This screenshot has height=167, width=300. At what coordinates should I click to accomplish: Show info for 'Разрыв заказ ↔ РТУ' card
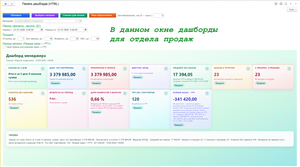[207, 93]
